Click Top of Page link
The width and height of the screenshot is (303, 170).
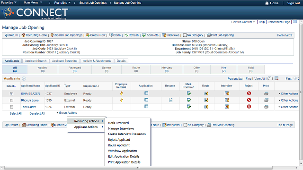[285, 125]
